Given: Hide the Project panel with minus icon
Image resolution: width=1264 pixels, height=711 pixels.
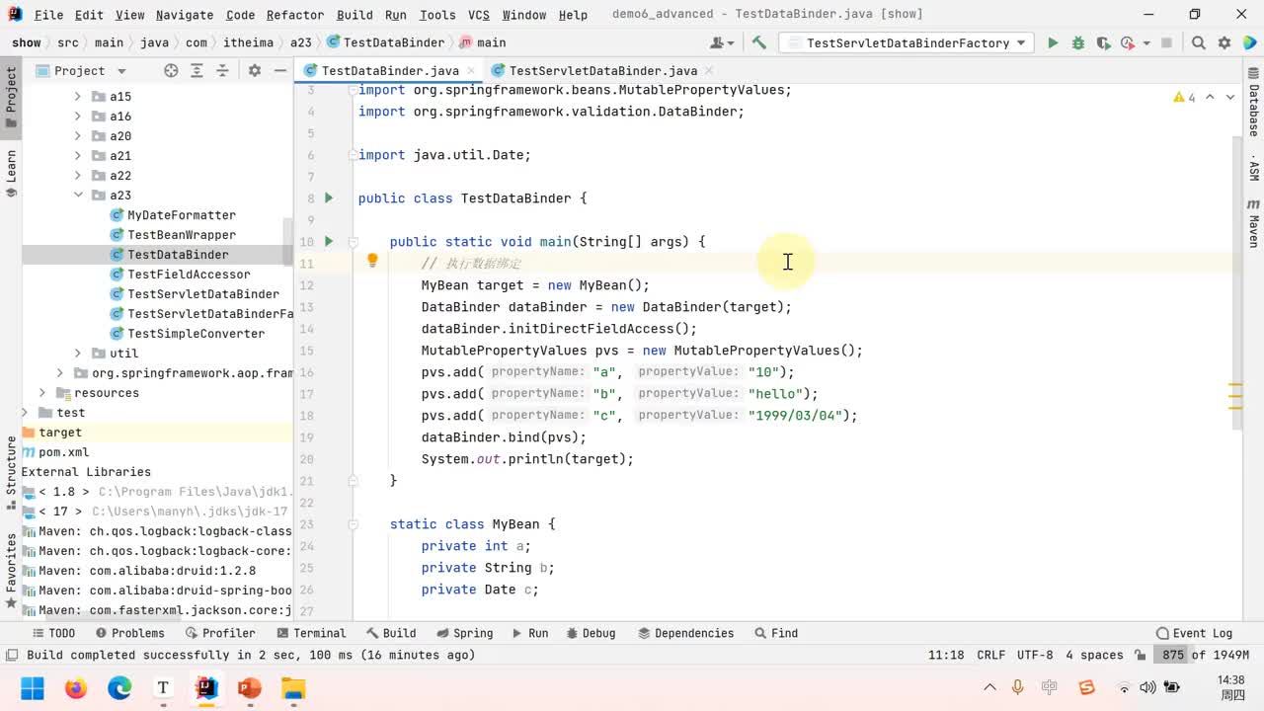Looking at the screenshot, I should click(x=280, y=70).
